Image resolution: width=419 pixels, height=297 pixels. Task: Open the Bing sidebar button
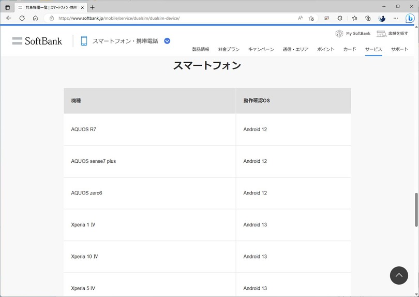tap(410, 18)
